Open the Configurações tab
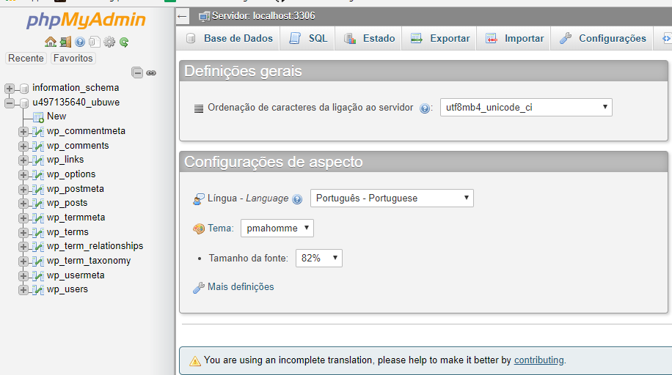This screenshot has height=375, width=672. point(602,39)
